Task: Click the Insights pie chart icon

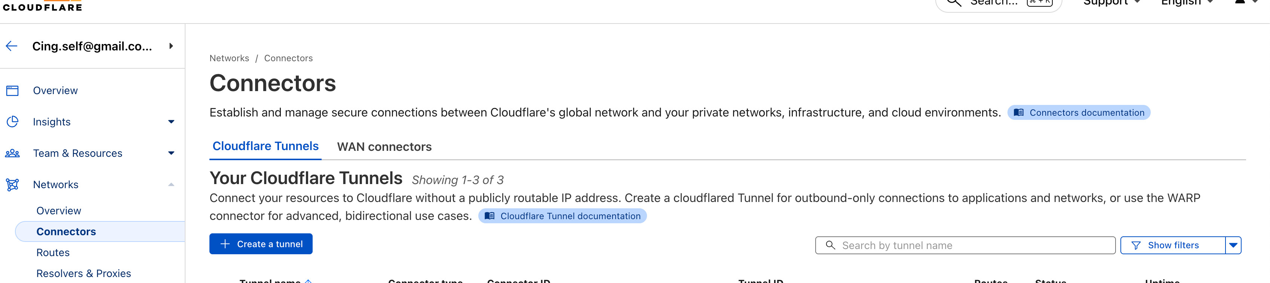Action: coord(12,122)
